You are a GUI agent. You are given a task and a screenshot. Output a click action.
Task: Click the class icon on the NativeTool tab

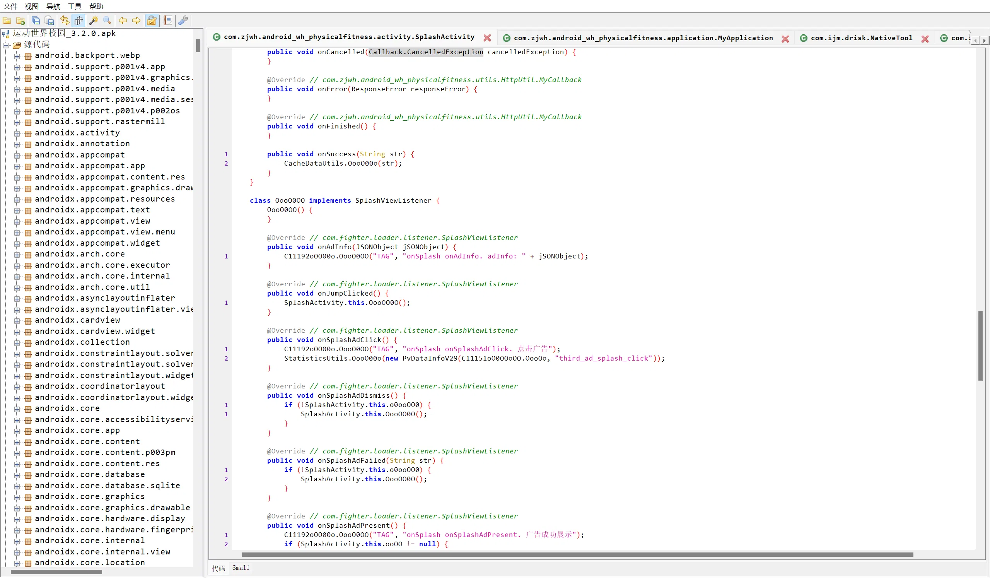coord(804,38)
